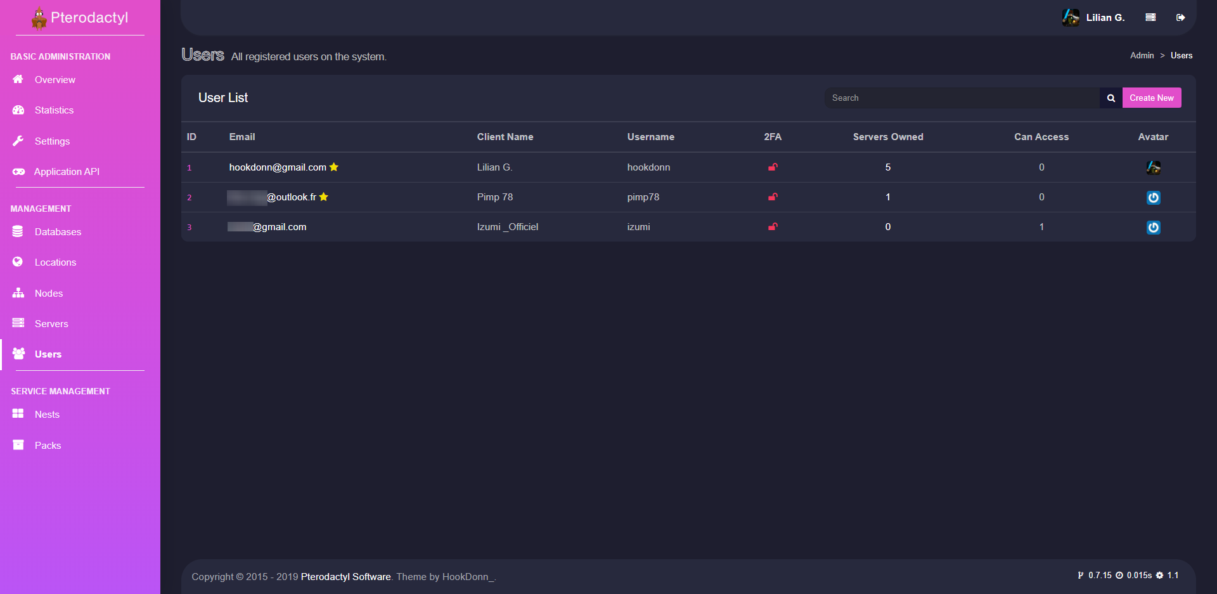
Task: Click hookdonn's avatar thumbnail in table
Action: [1153, 167]
